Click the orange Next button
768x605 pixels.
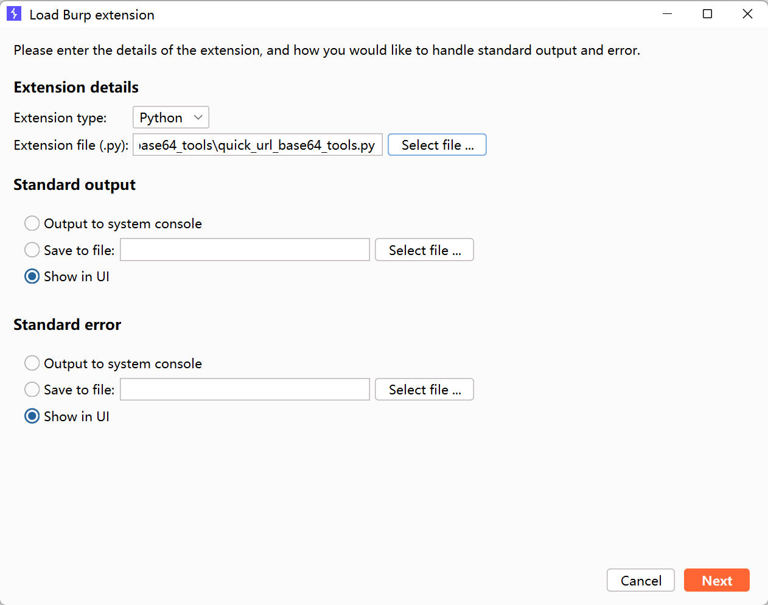pyautogui.click(x=716, y=581)
